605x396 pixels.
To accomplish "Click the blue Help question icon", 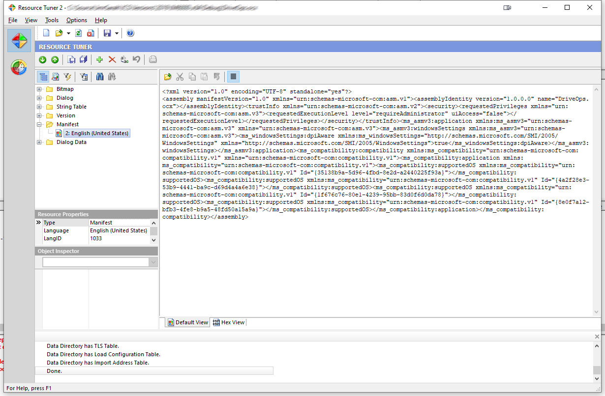I will [130, 33].
